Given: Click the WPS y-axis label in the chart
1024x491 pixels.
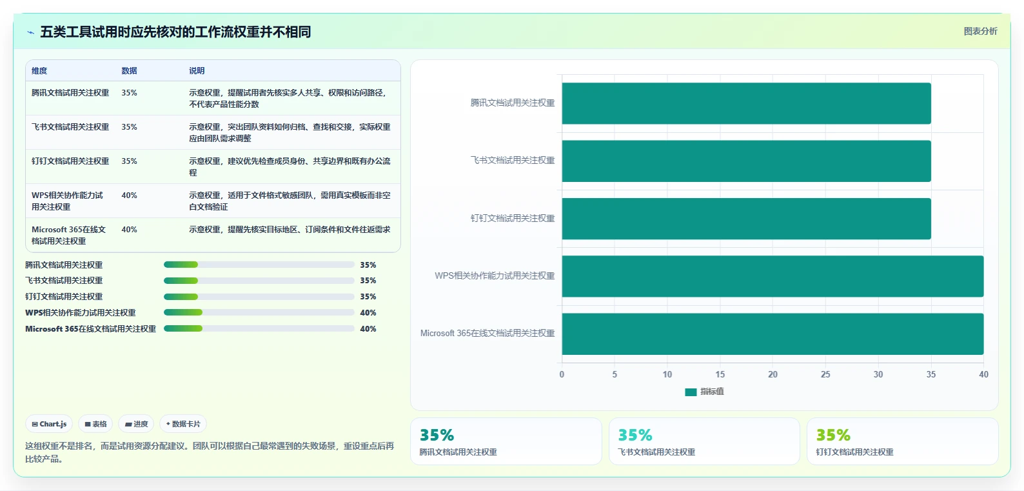Looking at the screenshot, I should (495, 276).
